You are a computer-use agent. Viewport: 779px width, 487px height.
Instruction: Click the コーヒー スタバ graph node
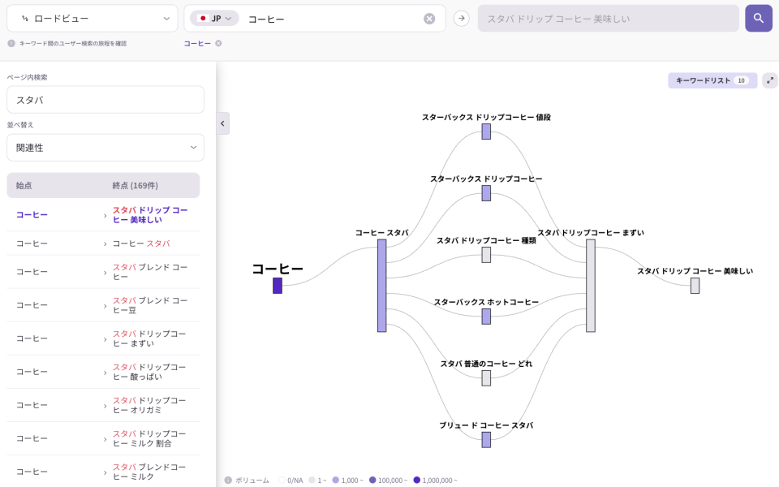pos(381,285)
